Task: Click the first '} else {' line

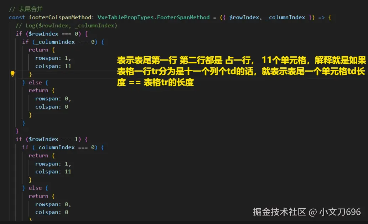Action: 35,83
